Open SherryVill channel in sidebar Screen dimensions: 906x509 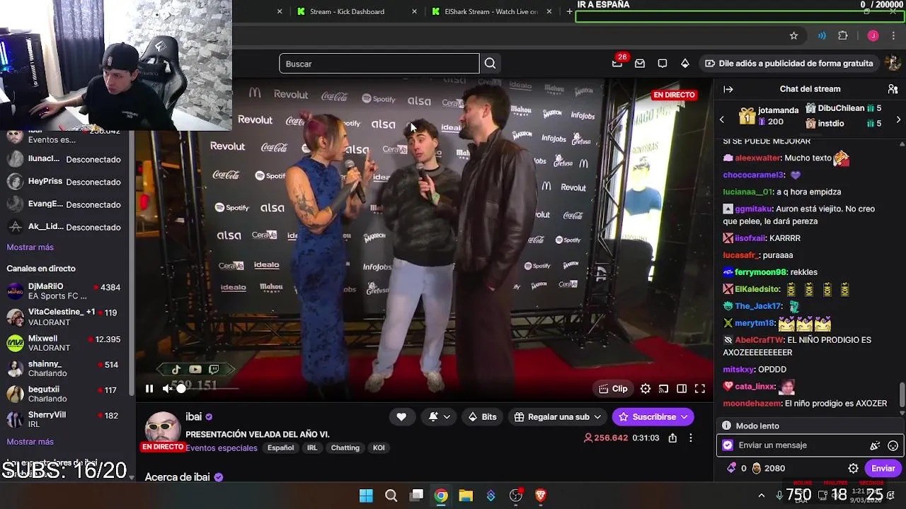[64, 419]
